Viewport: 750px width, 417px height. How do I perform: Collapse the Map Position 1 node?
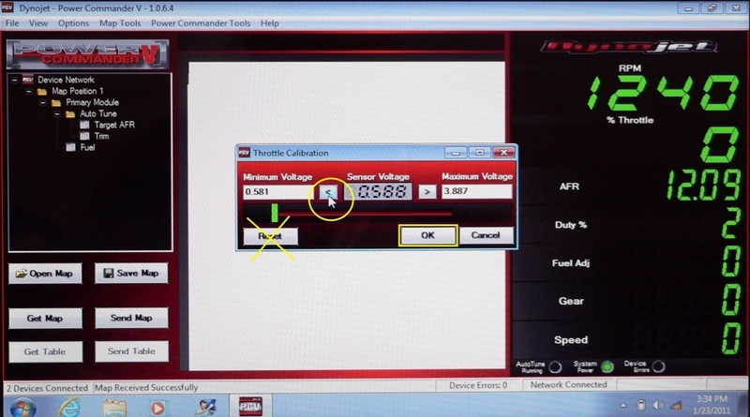[x=29, y=91]
